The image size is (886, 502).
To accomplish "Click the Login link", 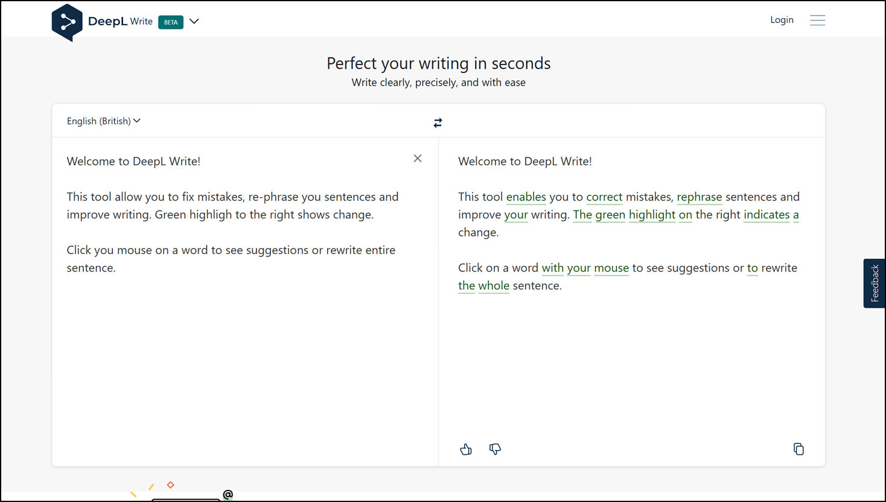I will tap(782, 20).
